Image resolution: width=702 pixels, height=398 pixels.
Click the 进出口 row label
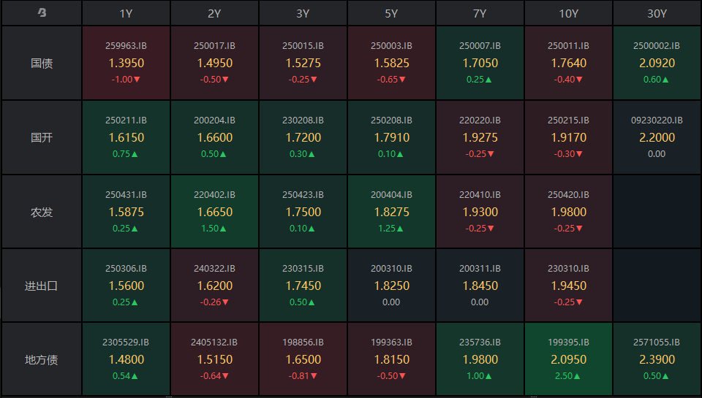(42, 286)
